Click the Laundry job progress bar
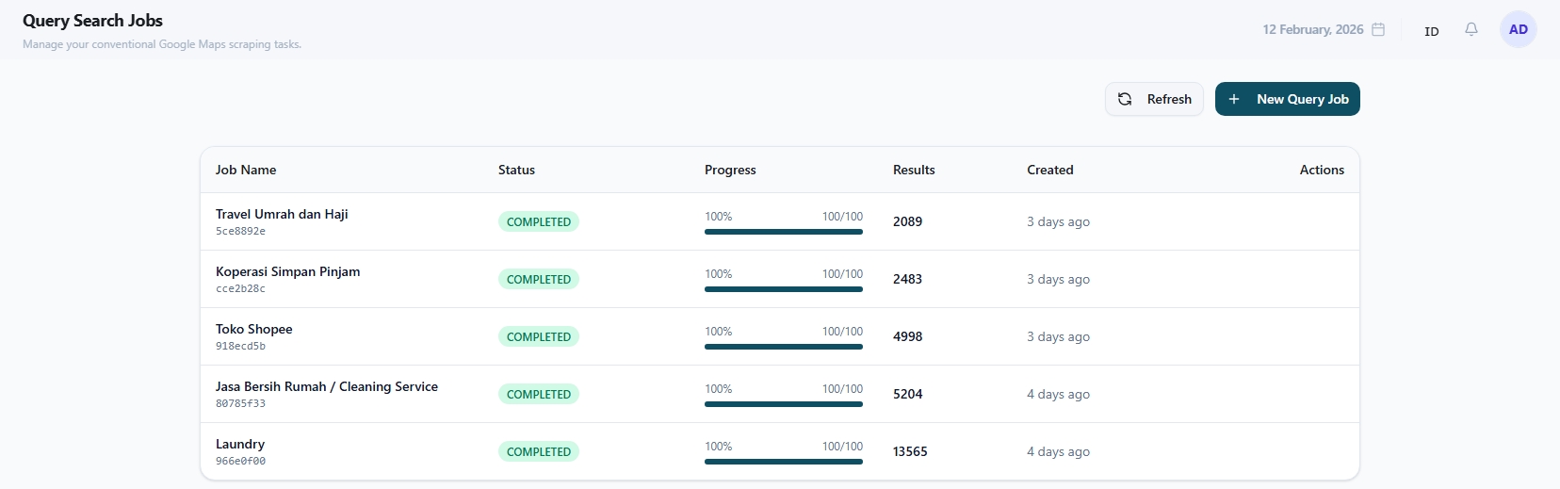Viewport: 1560px width, 489px height. pyautogui.click(x=784, y=462)
